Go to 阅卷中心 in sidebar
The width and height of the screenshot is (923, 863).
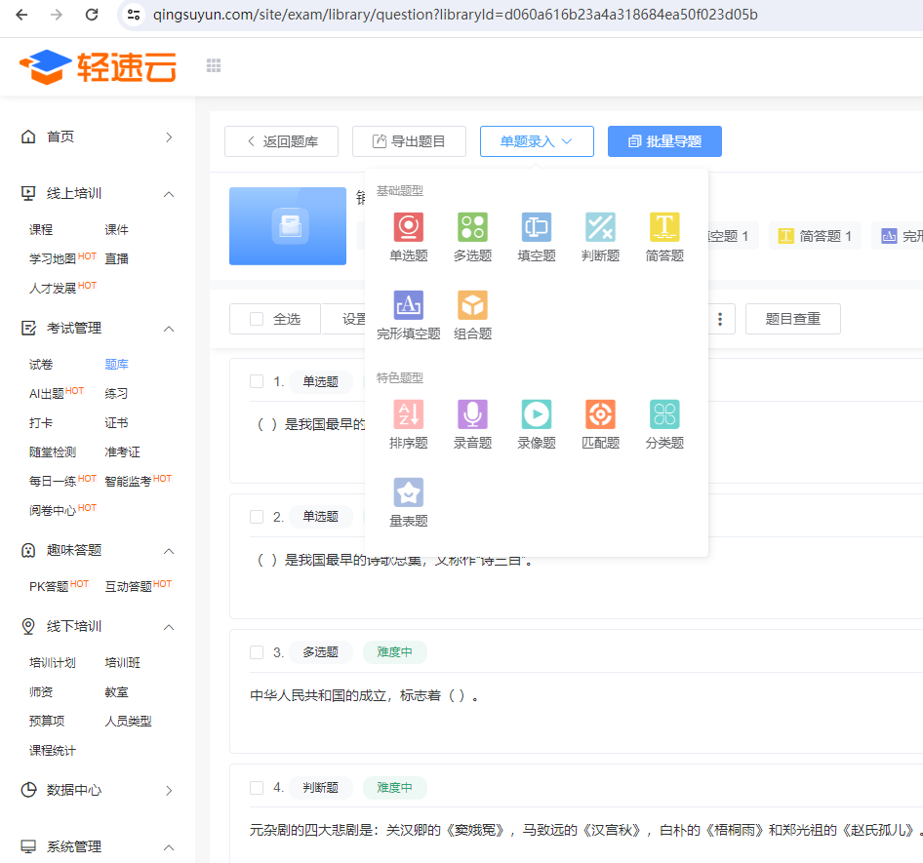(53, 510)
